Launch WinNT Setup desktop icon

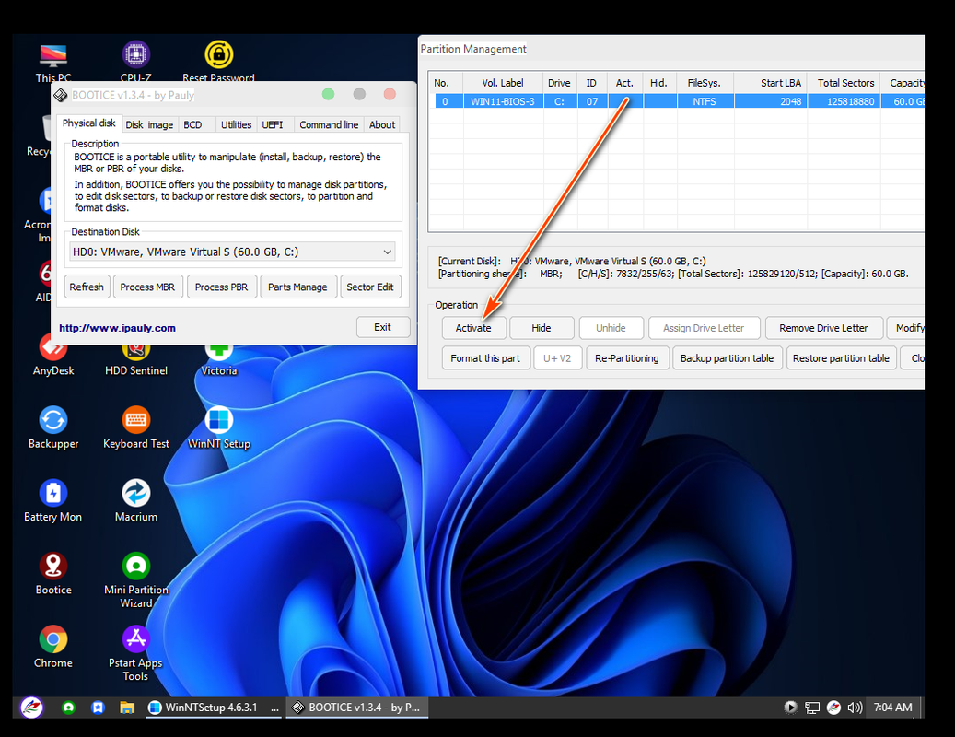click(218, 427)
